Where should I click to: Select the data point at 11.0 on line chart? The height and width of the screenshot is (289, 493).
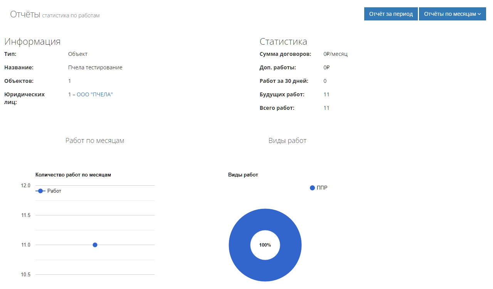[95, 245]
